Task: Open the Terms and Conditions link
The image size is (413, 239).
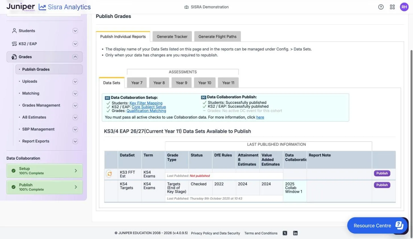Action: 261,233
